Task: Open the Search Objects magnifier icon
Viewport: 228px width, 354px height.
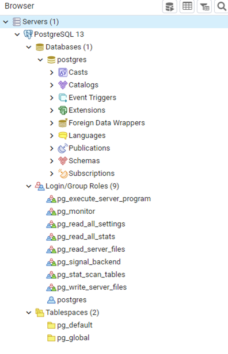Action: (x=222, y=6)
